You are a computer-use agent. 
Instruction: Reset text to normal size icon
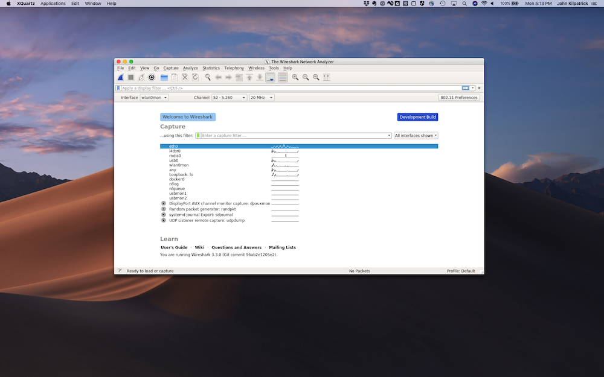coord(316,77)
